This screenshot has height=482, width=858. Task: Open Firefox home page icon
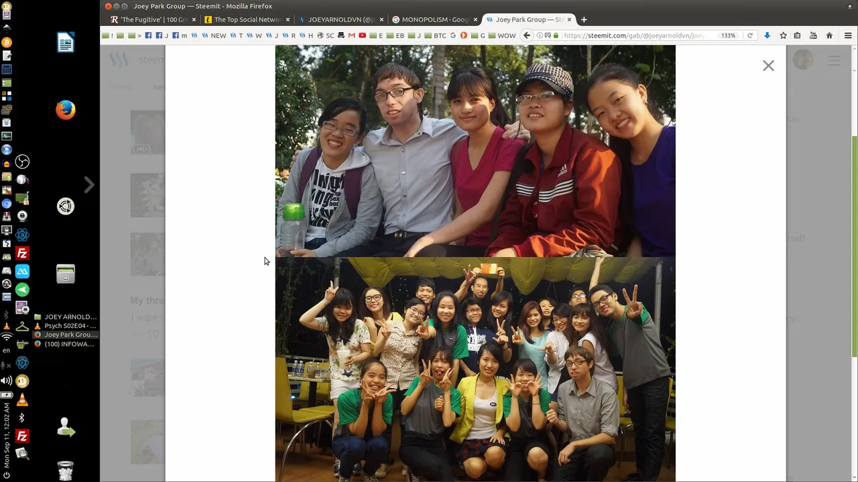coord(829,35)
